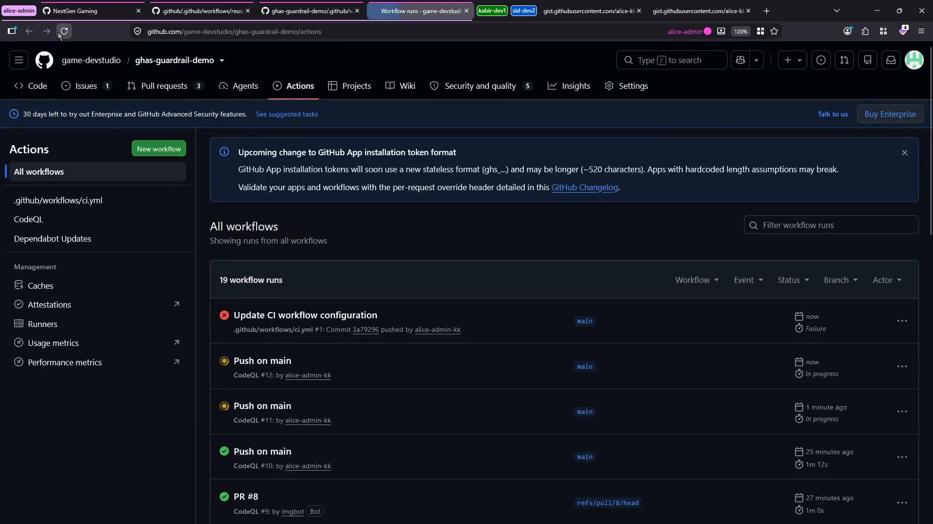Dismiss the token format announcement banner
This screenshot has height=524, width=933.
click(x=904, y=152)
